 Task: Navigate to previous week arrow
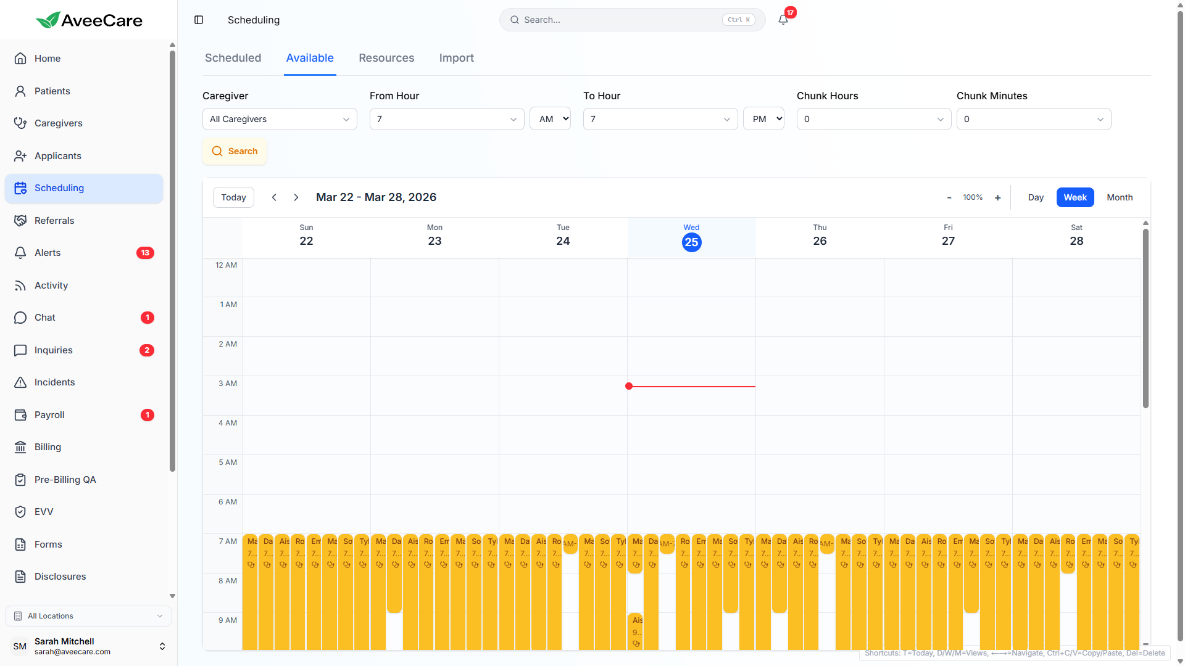274,197
